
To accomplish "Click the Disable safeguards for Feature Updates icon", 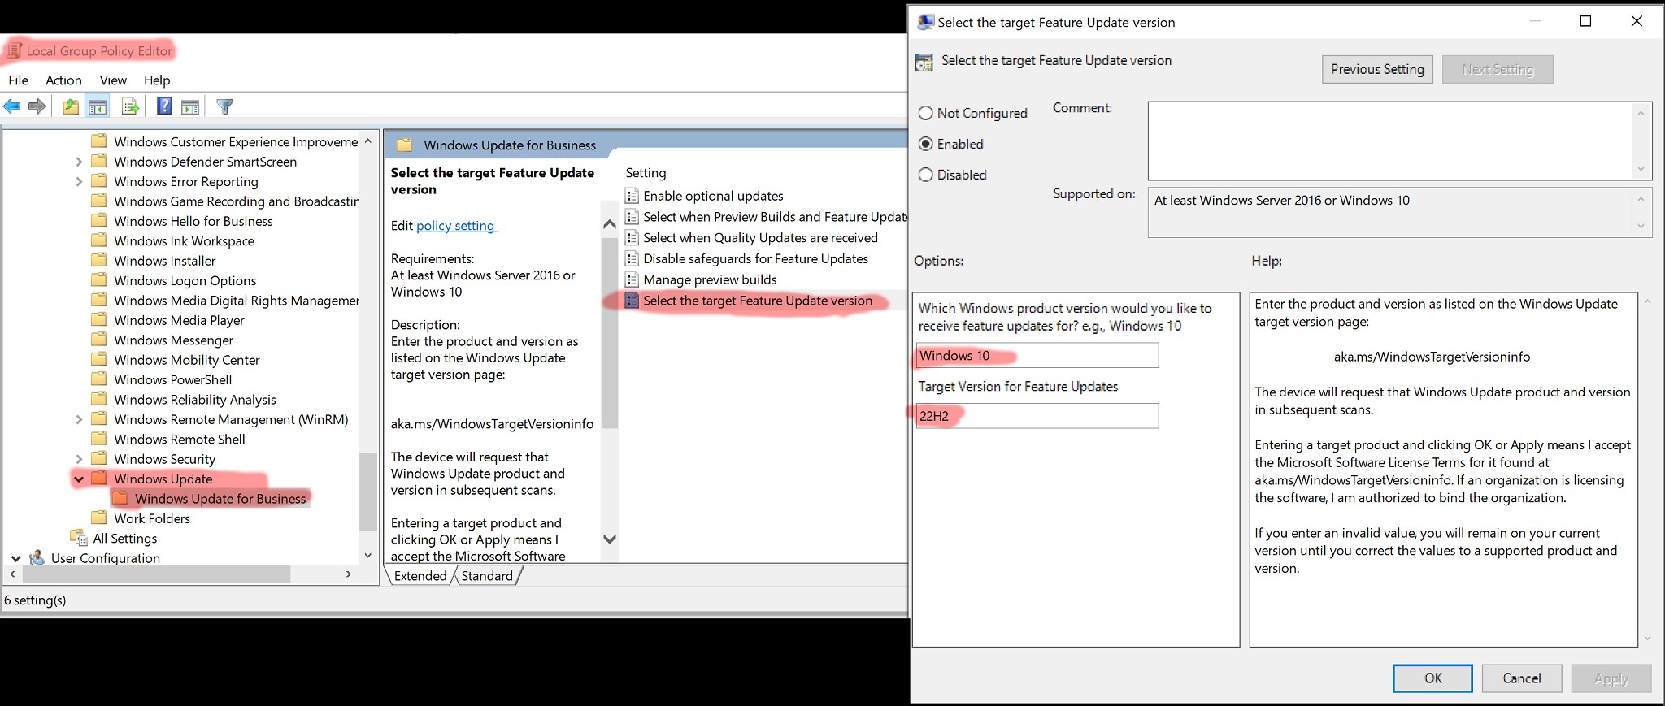I will point(632,258).
